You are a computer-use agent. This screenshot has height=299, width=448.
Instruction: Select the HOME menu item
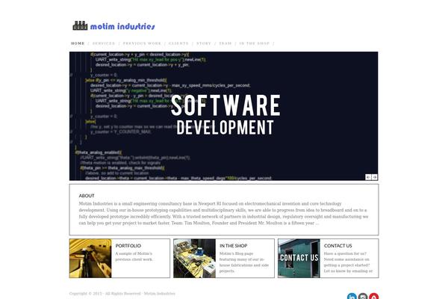(78, 43)
